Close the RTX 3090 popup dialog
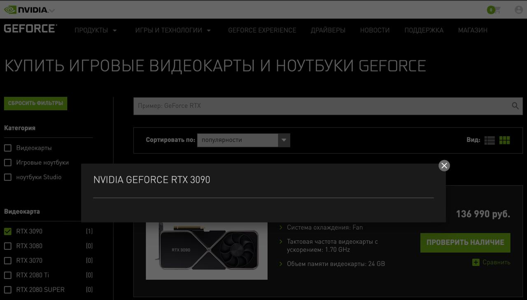Viewport: 527px width, 300px height. click(444, 165)
